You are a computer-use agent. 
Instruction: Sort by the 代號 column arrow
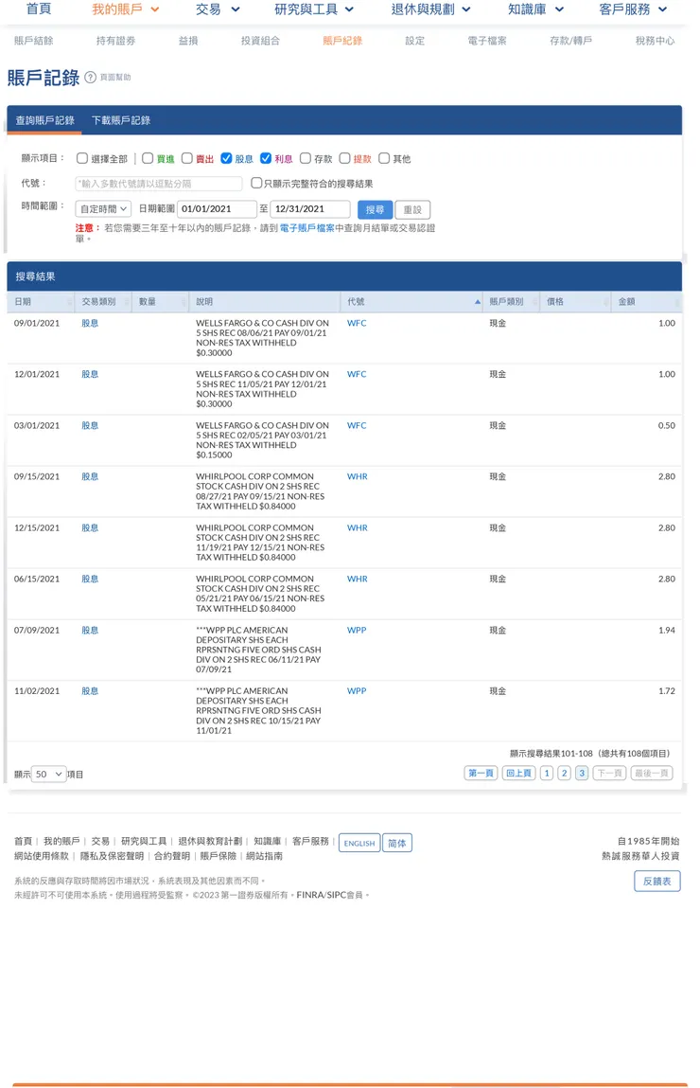tap(478, 302)
